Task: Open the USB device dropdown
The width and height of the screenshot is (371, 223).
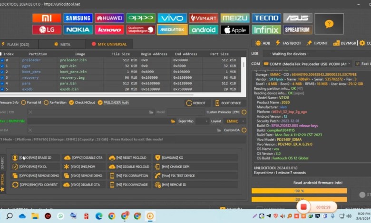Action: 317,54
